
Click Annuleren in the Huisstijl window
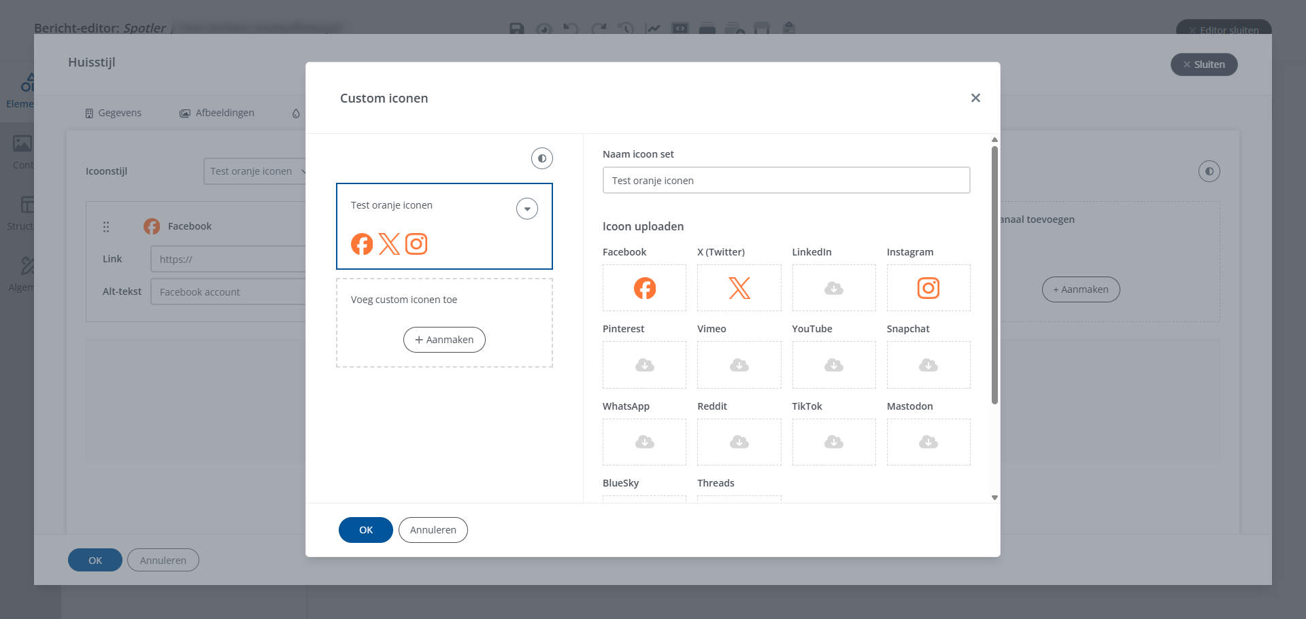click(163, 560)
